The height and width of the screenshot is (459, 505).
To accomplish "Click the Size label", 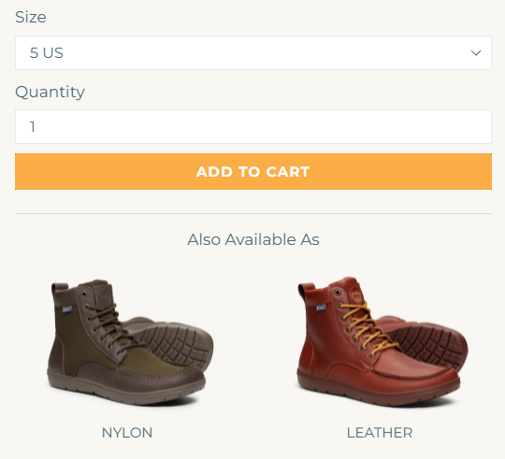I will tap(31, 17).
